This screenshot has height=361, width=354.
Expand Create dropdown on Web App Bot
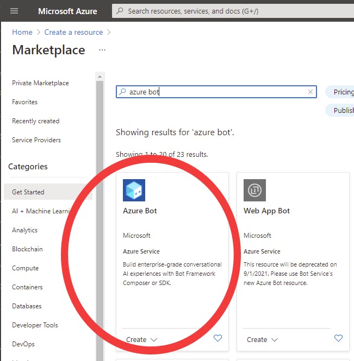262,340
